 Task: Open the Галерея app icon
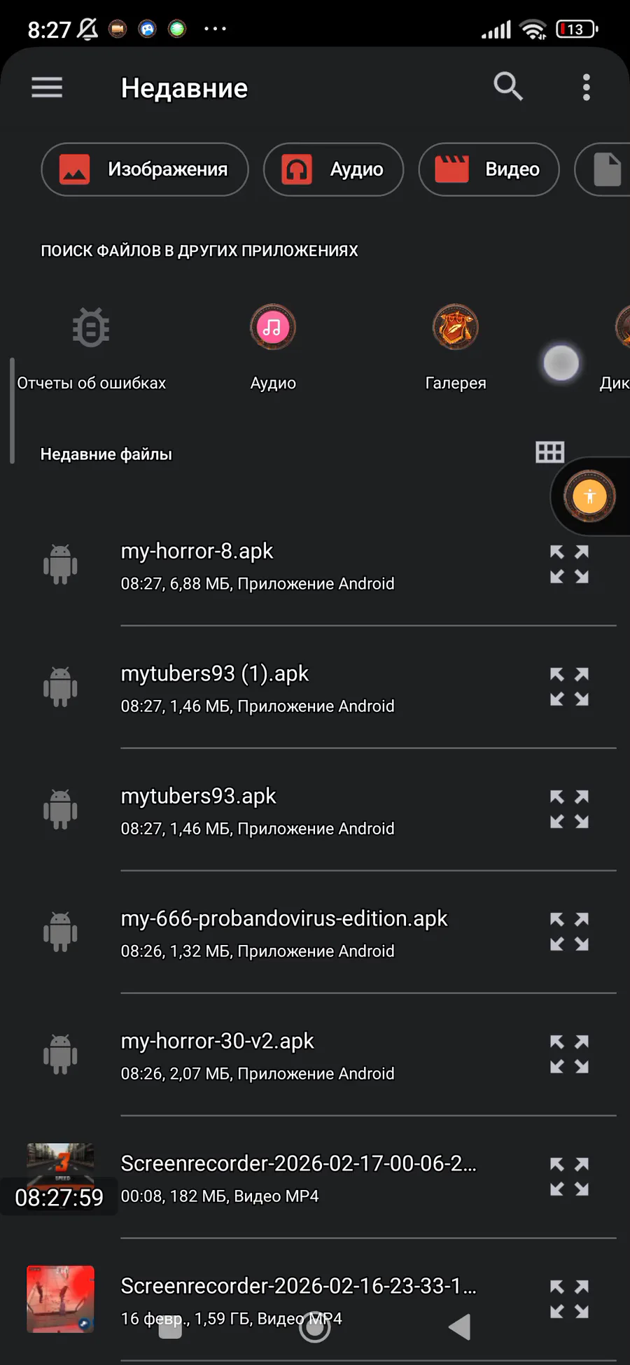coord(456,328)
